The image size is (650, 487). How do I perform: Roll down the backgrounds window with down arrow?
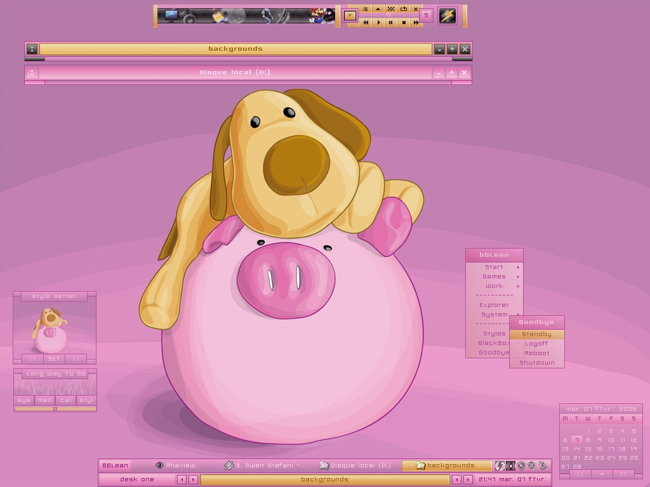click(x=439, y=49)
